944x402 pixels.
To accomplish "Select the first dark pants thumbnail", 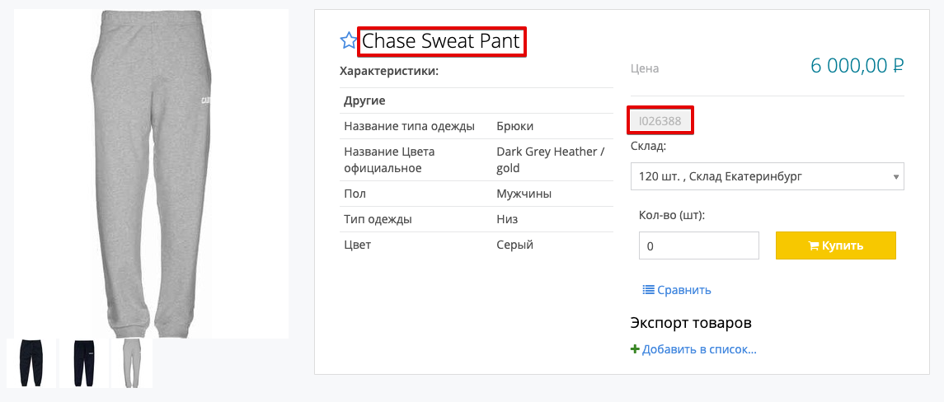I will click(x=31, y=362).
